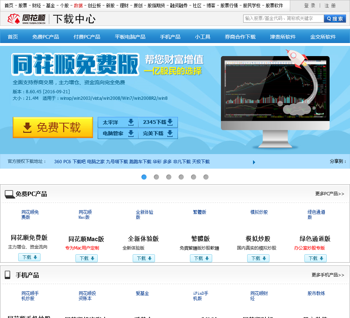Click 同花顺Mac版 product image link
Image resolution: width=350 pixels, height=318 pixels.
coord(85,215)
